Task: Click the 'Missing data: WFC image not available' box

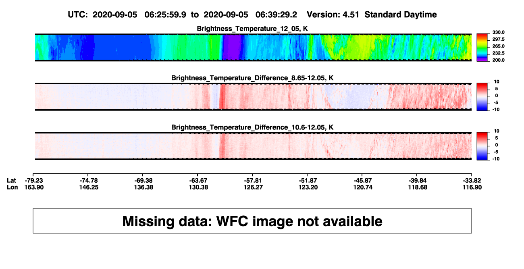Action: tap(252, 221)
